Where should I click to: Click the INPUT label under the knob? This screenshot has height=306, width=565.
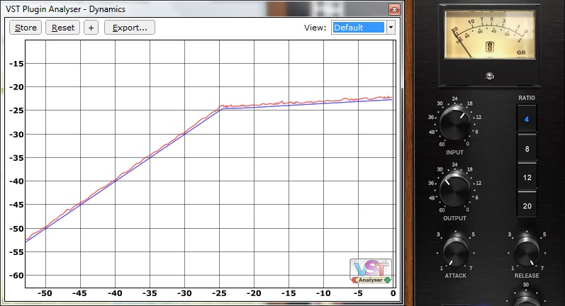[x=454, y=152]
